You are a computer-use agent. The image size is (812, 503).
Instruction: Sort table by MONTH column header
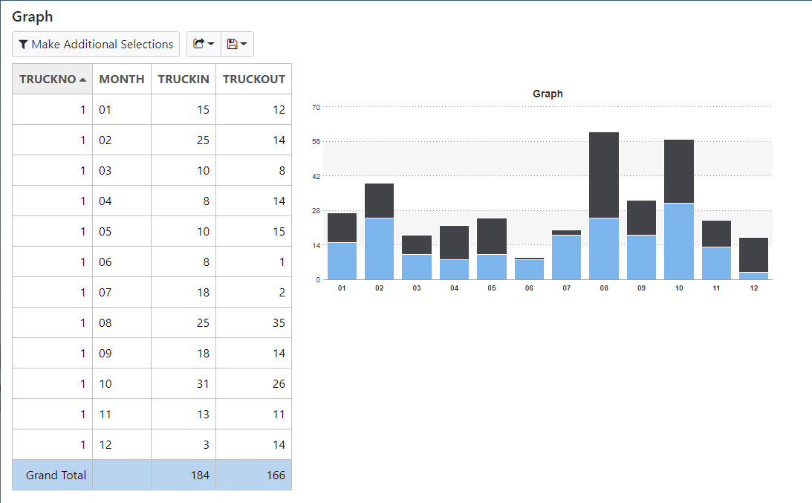122,79
